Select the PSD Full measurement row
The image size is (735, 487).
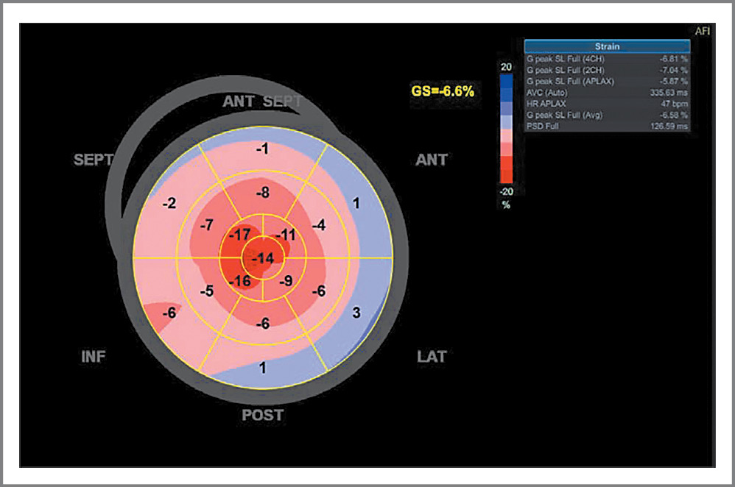[607, 127]
